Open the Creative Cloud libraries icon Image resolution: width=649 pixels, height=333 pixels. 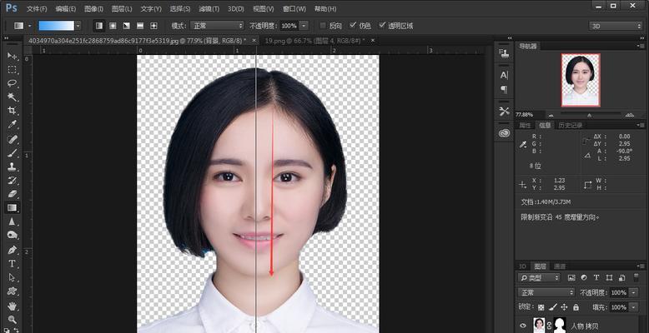point(504,132)
